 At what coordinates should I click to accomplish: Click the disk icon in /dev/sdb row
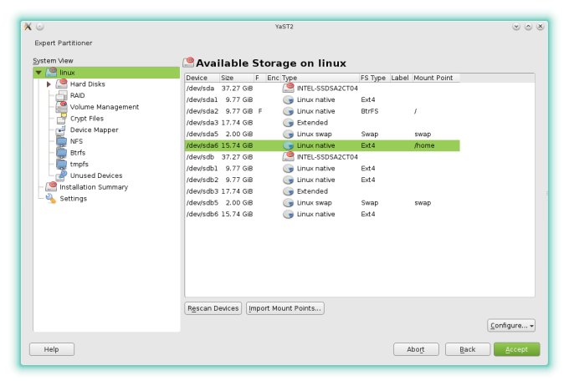tap(289, 156)
